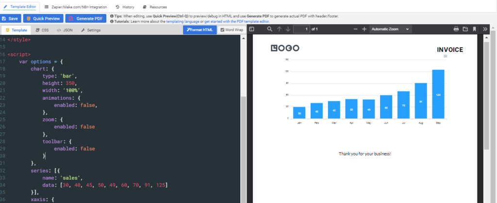Click the code line type: 'bar'
This screenshot has height=203, width=497.
click(x=60, y=76)
